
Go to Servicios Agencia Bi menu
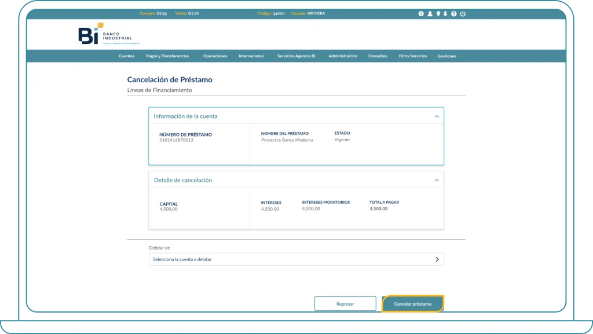click(296, 56)
